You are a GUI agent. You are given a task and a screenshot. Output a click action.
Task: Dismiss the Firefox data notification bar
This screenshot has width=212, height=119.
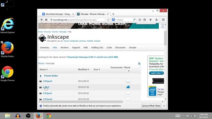click(164, 106)
